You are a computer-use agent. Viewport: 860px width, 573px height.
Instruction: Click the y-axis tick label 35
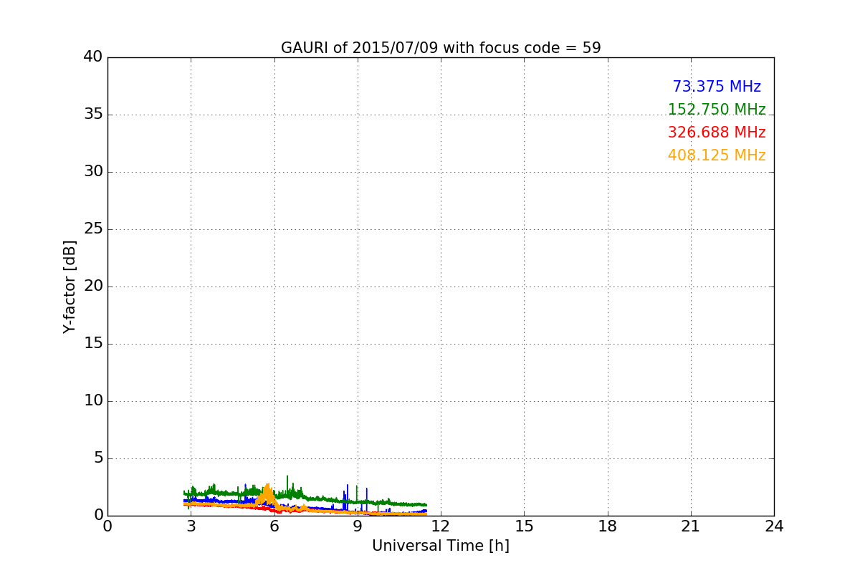[x=93, y=115]
